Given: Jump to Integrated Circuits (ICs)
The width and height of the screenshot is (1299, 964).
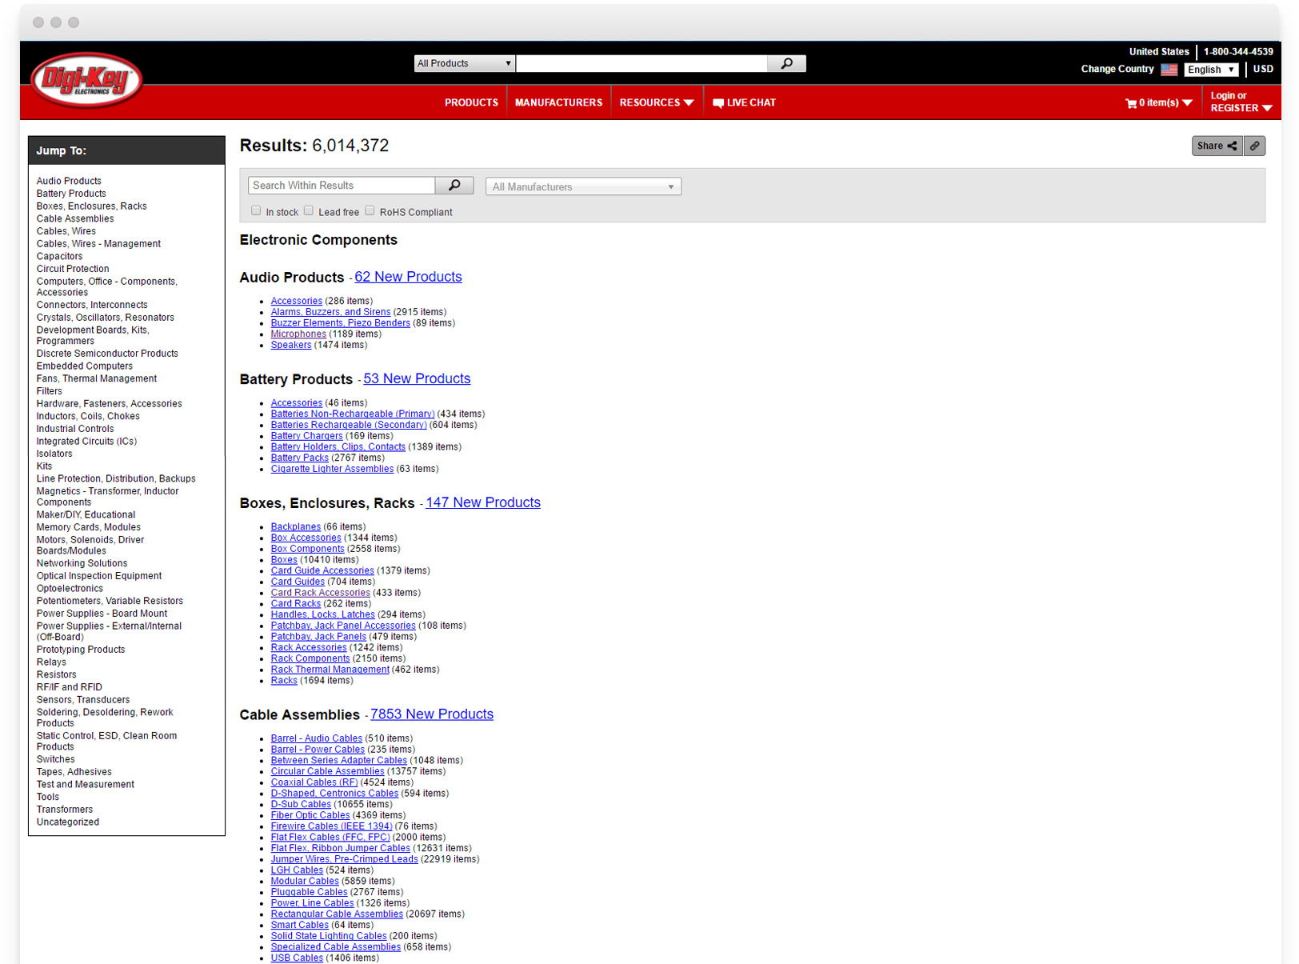Looking at the screenshot, I should click(86, 442).
